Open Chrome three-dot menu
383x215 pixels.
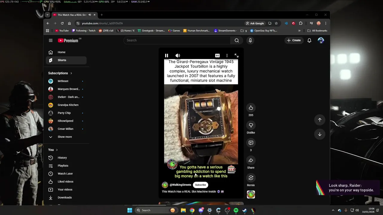pos(326,23)
